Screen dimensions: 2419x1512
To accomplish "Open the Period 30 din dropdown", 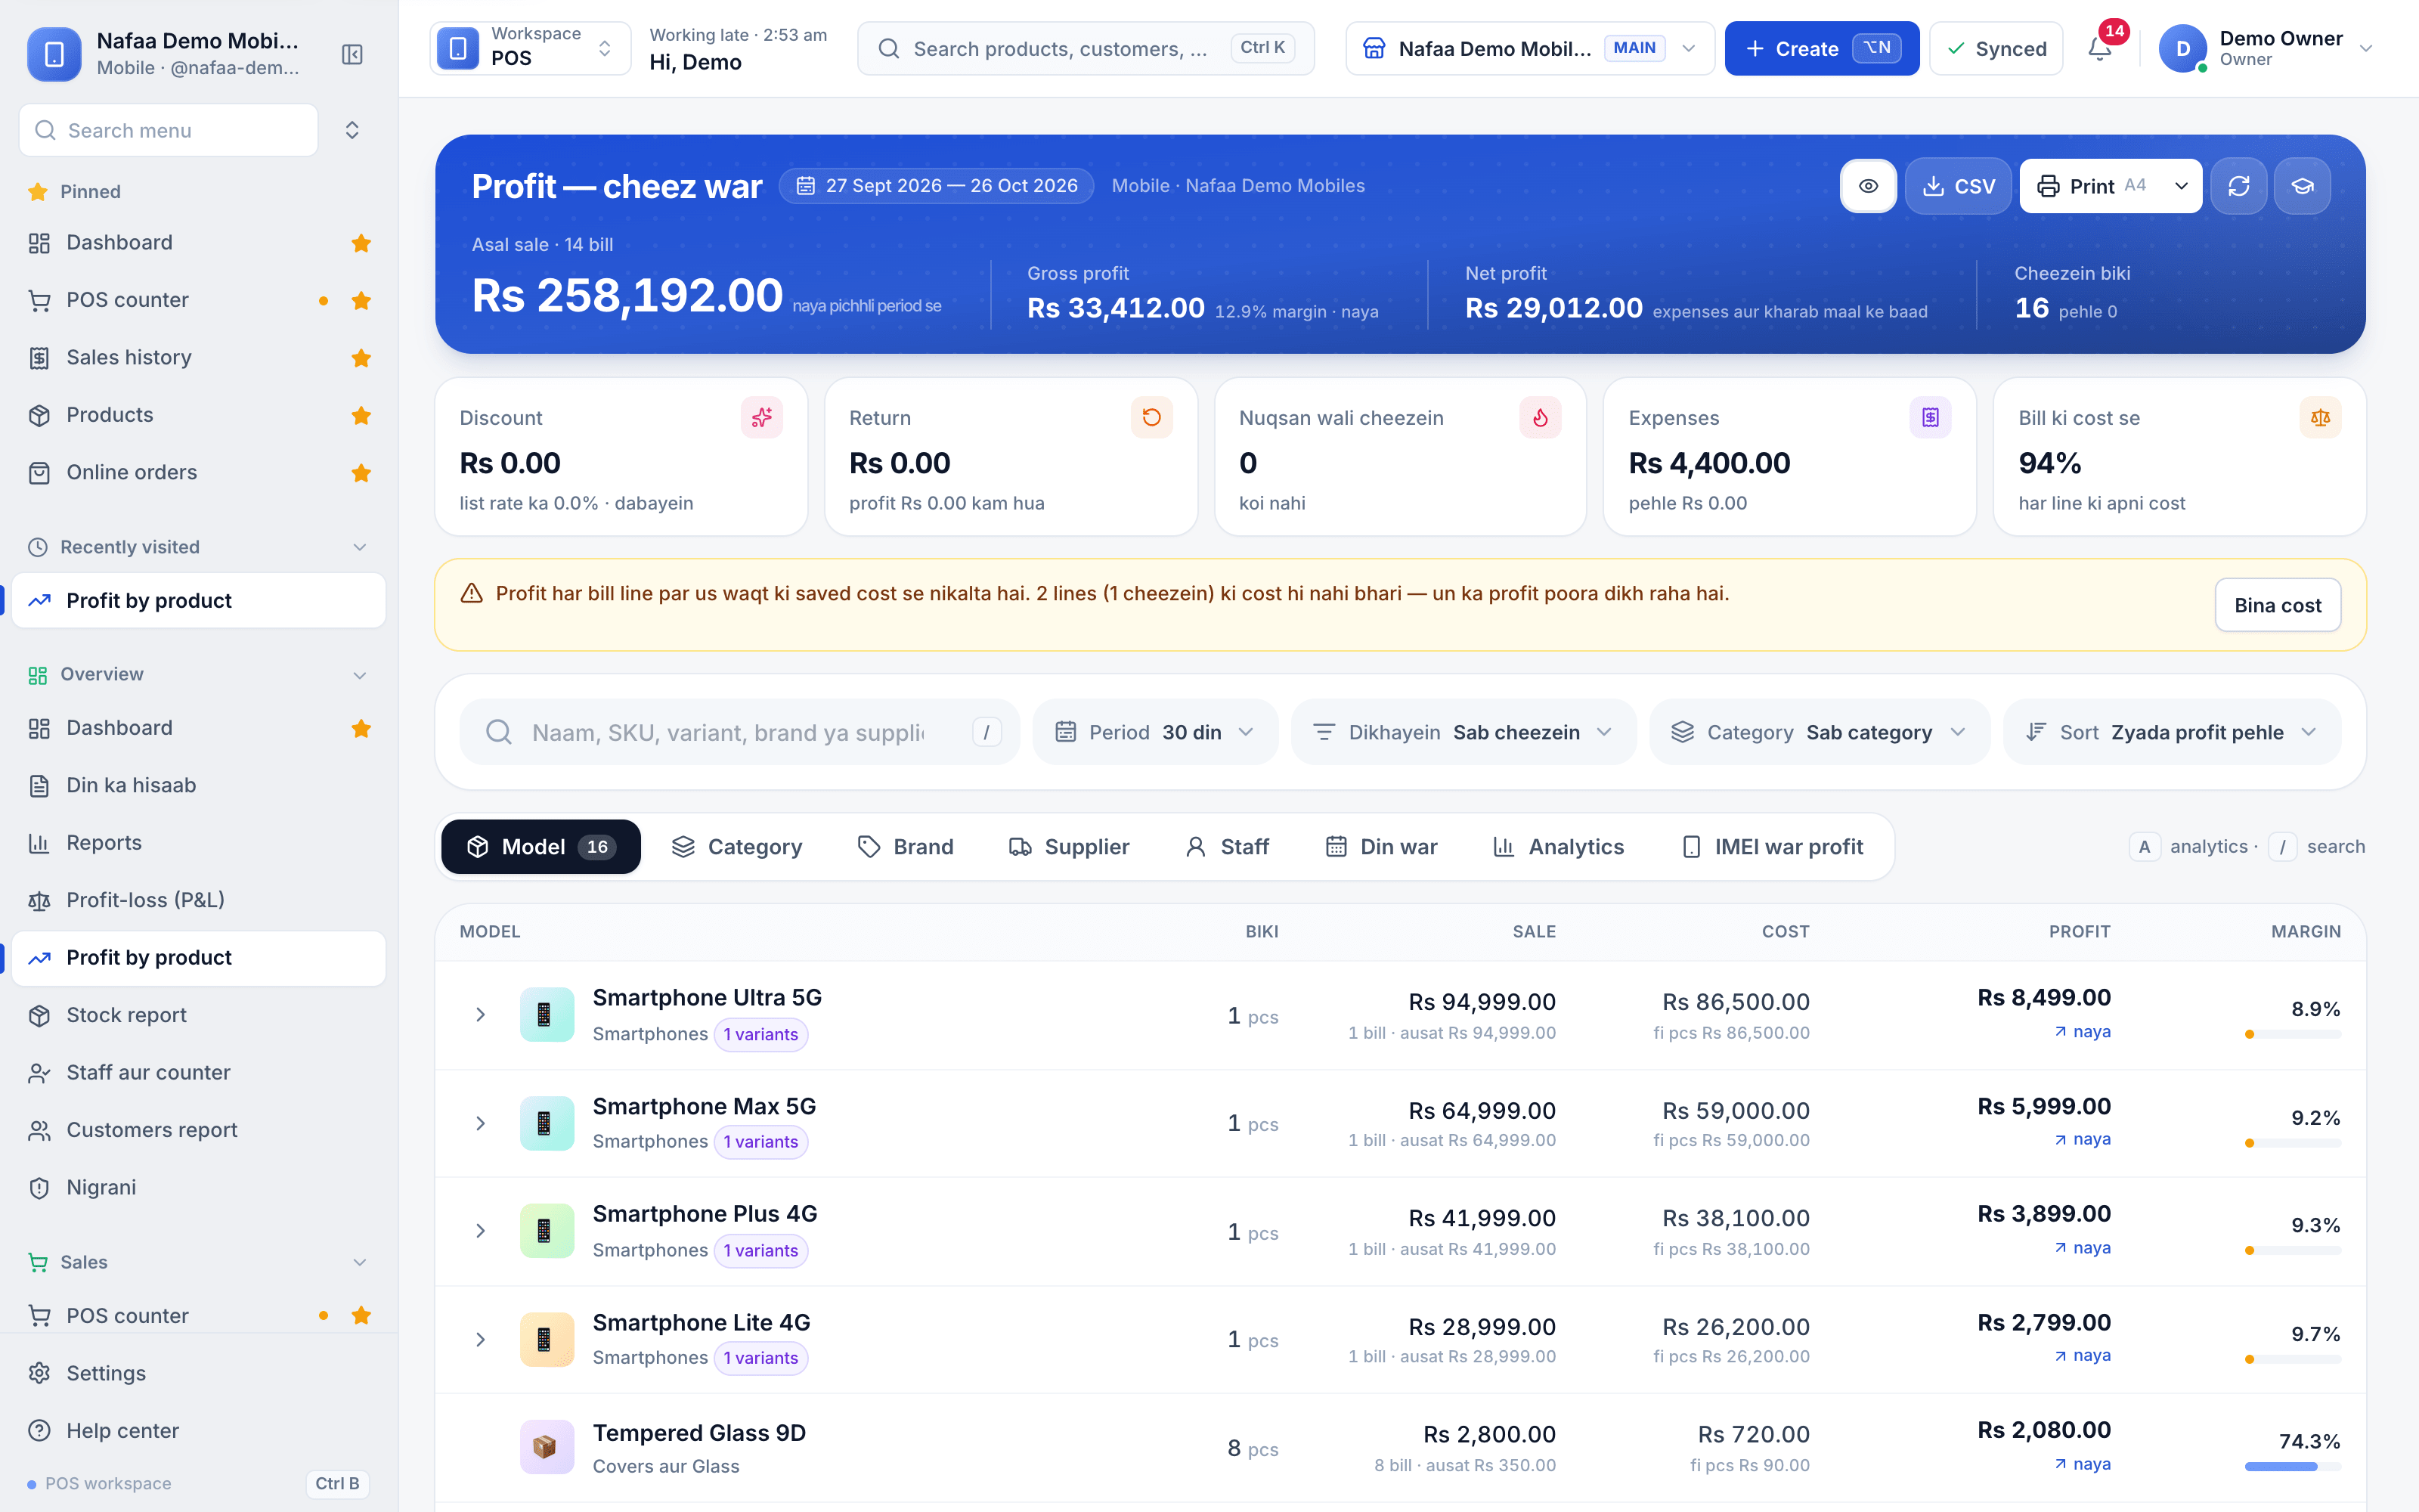I will point(1154,732).
